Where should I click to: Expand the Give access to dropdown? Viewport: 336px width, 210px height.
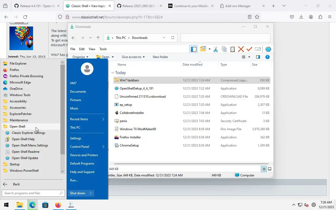133,57
